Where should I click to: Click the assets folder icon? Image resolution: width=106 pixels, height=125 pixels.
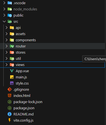[12, 34]
